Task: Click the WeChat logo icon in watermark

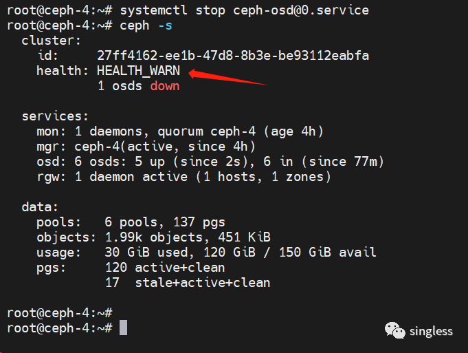Action: click(x=395, y=331)
